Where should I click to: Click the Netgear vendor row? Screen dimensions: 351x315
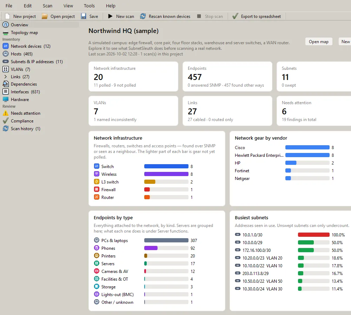(284, 178)
